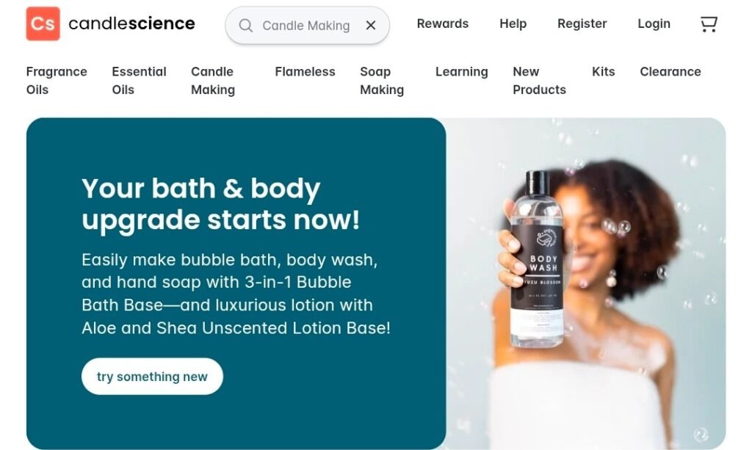This screenshot has height=450, width=752.
Task: Open the Rewards page
Action: point(443,23)
